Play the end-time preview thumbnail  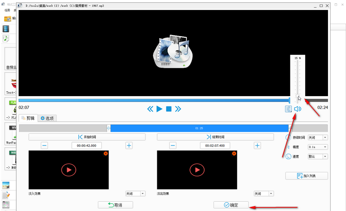click(197, 170)
